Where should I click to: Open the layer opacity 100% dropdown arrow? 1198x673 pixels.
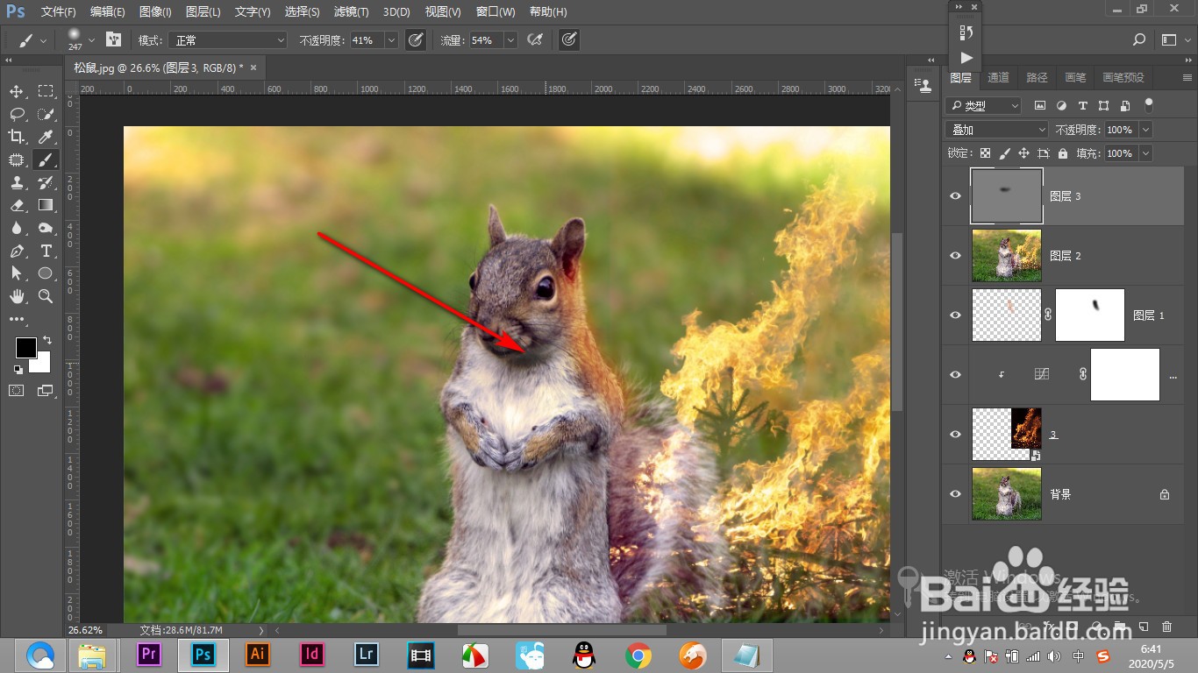pos(1145,130)
